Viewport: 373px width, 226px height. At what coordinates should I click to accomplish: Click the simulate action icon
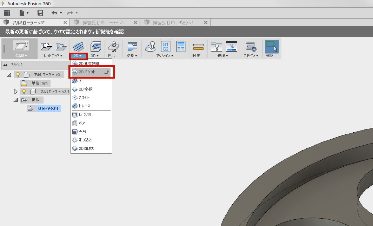[150, 47]
